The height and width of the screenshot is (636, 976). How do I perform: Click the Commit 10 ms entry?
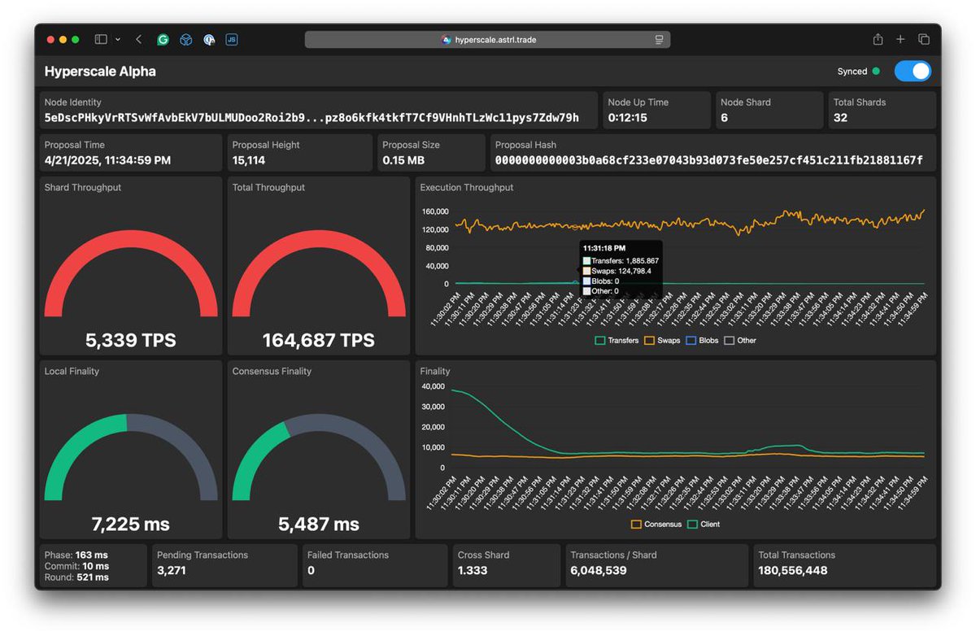tap(76, 566)
